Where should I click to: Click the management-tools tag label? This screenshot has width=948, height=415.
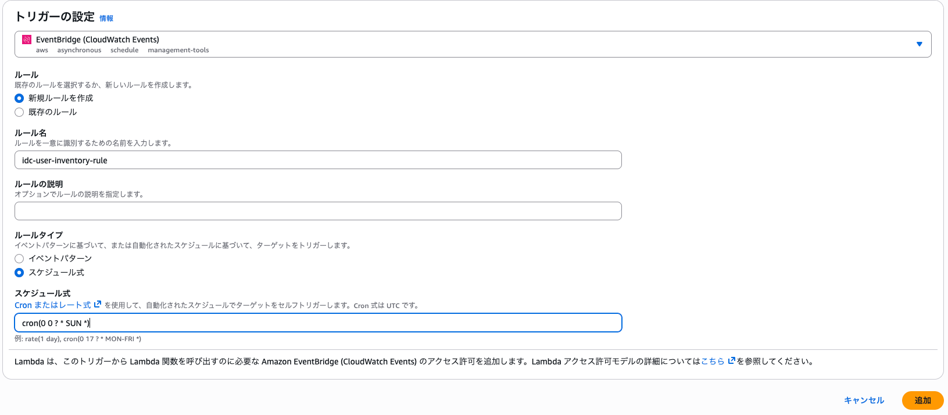(x=178, y=50)
